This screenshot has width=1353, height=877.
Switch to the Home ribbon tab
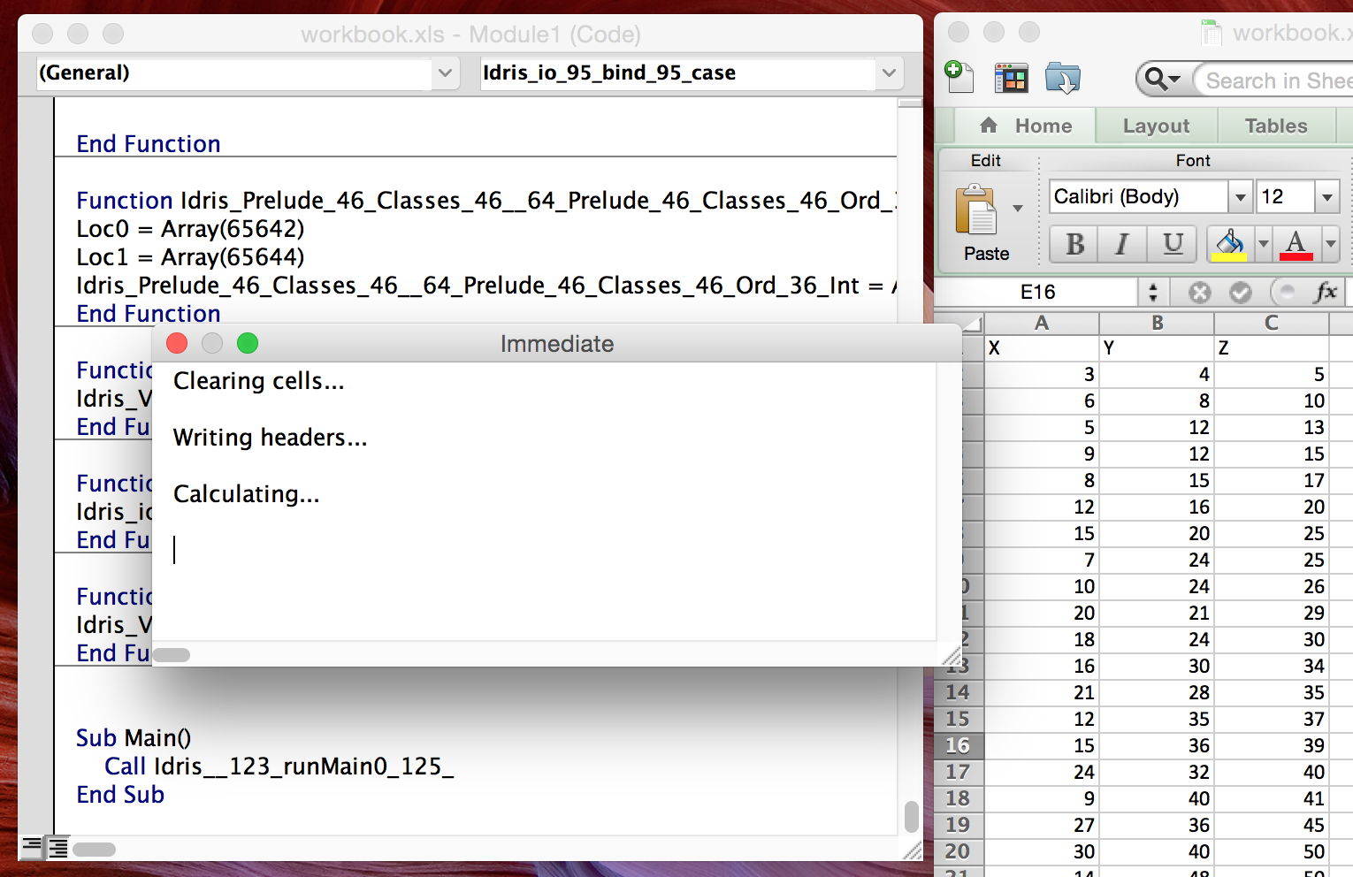point(1026,126)
